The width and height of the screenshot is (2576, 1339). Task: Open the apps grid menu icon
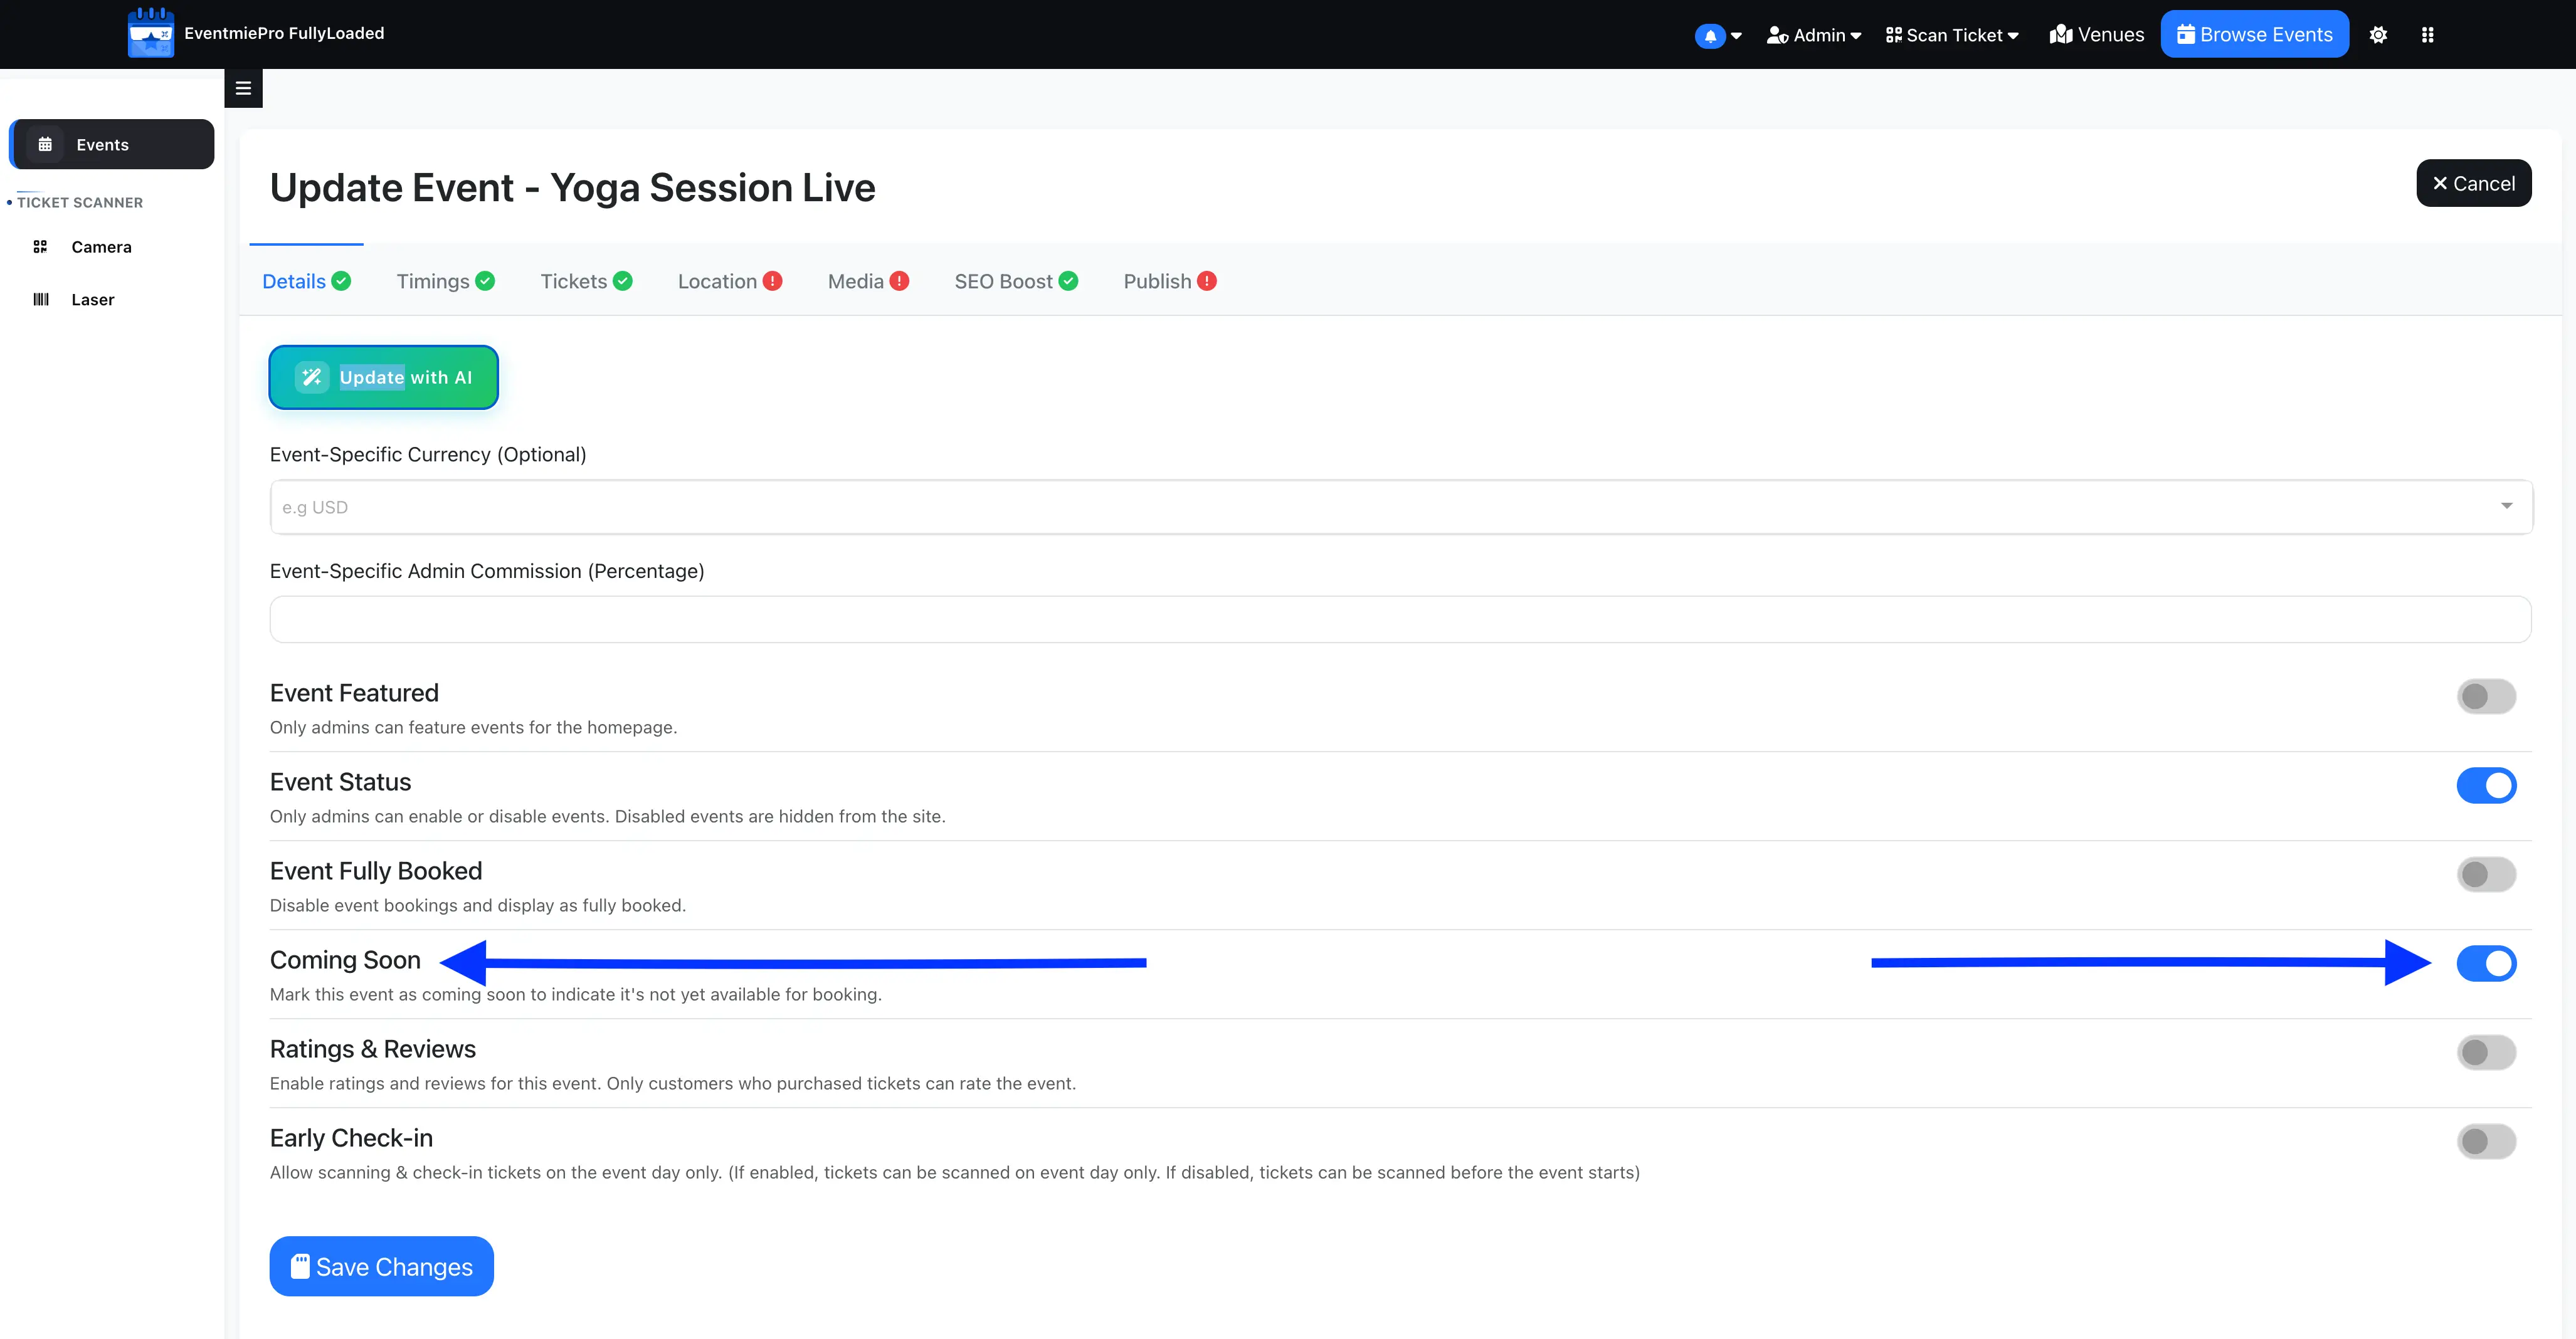[2427, 35]
